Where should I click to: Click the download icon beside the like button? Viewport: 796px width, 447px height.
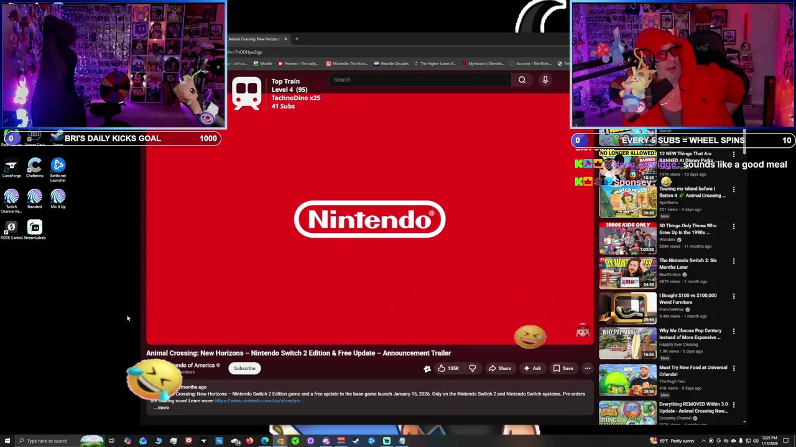(x=427, y=368)
